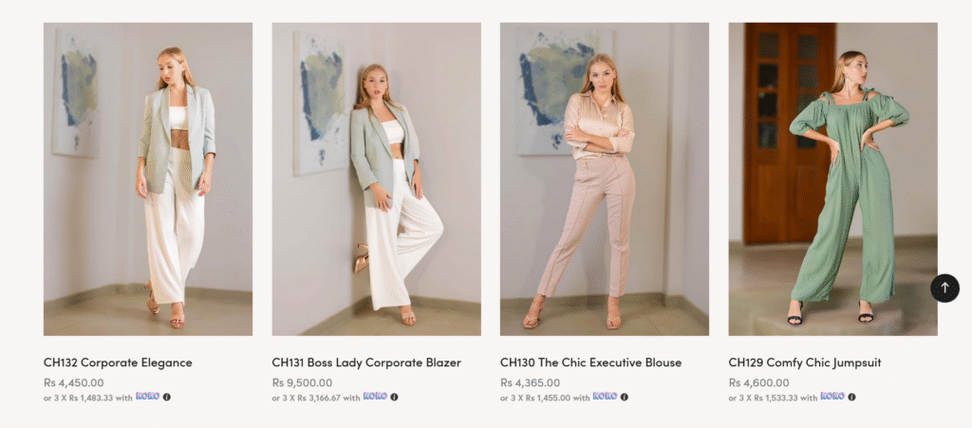972x428 pixels.
Task: Click the CH132 Corporate Elegance title link
Action: [118, 363]
